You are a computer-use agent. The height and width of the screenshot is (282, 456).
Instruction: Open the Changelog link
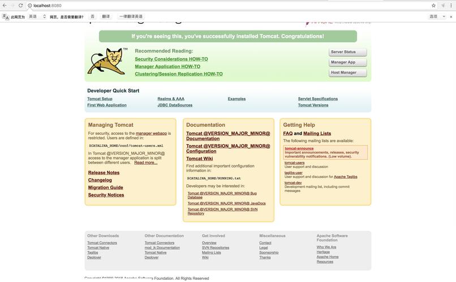click(x=100, y=180)
